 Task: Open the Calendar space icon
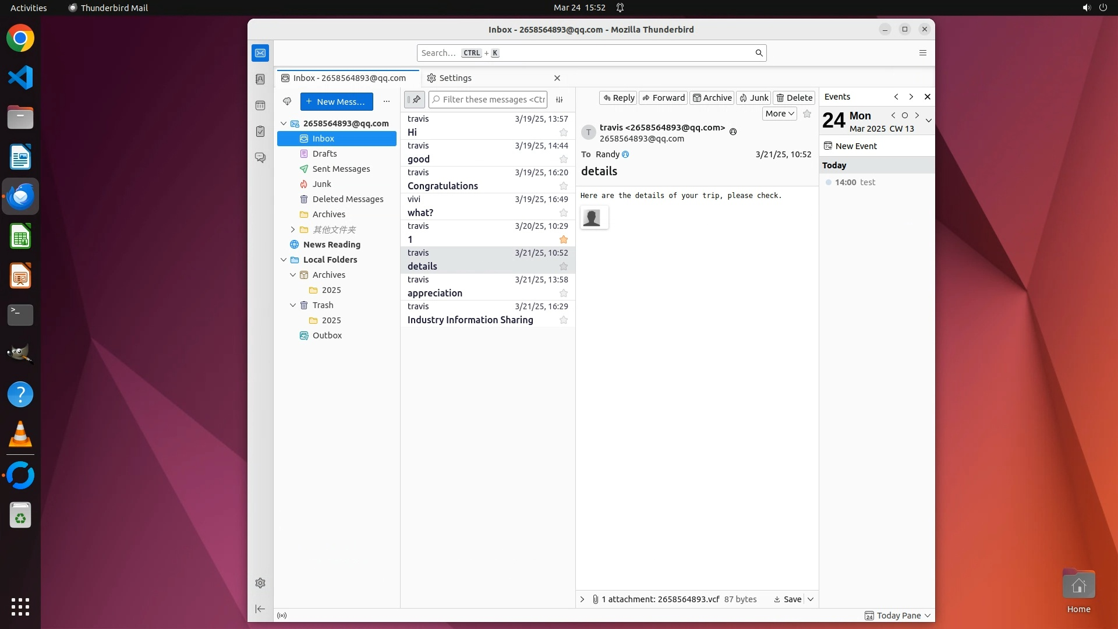tap(260, 105)
